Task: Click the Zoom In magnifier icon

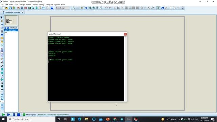Action: point(90,8)
